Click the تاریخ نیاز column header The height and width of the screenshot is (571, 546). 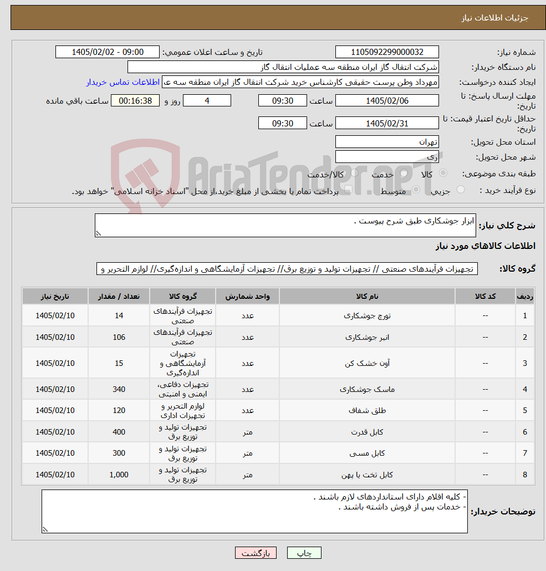coord(55,297)
